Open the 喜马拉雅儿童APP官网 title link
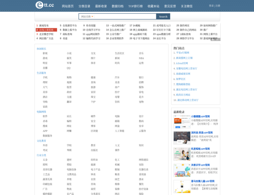Viewport: 254px width, 195px height. [203, 181]
